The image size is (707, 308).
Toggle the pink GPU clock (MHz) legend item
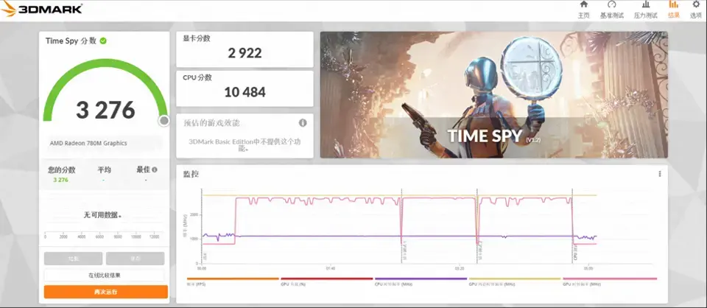610,281
